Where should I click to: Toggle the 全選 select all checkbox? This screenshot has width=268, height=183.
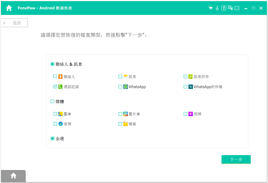52,138
